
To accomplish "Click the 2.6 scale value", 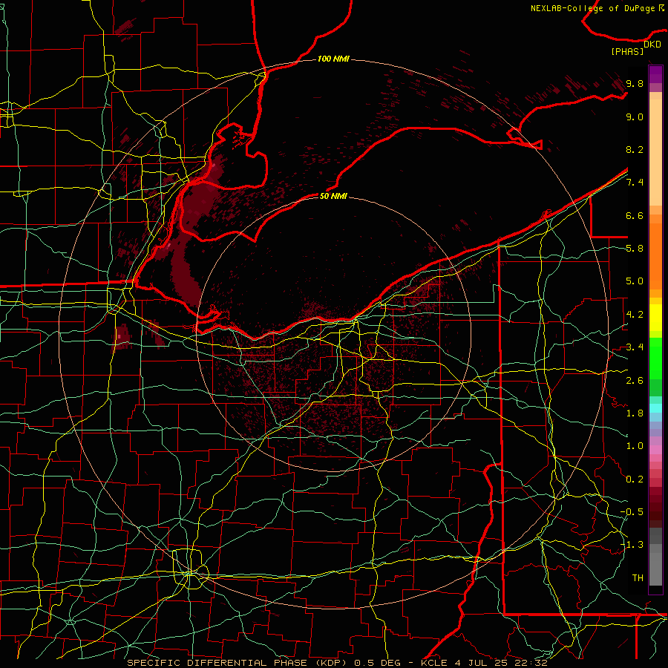I will [635, 381].
